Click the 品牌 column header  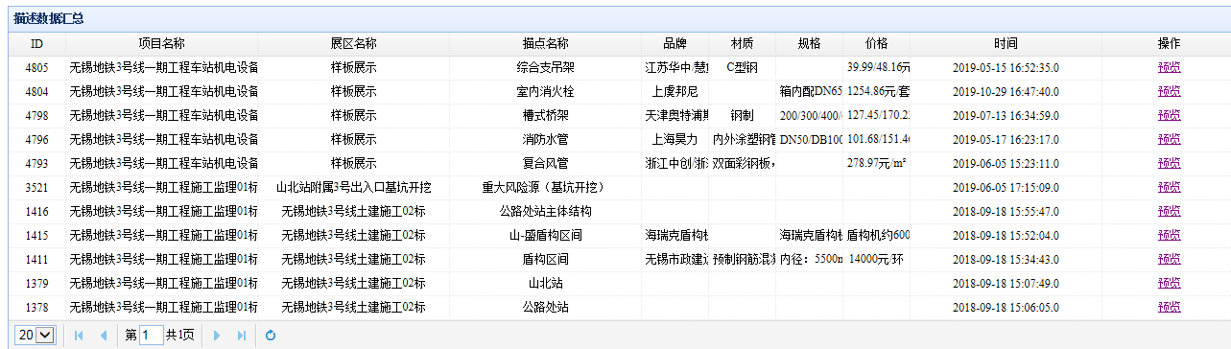point(675,44)
